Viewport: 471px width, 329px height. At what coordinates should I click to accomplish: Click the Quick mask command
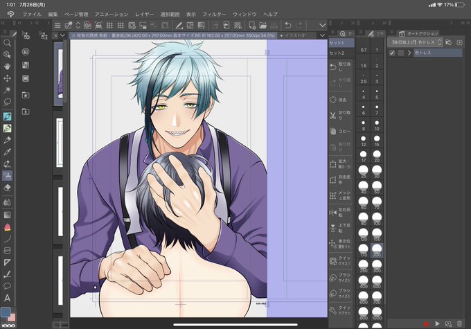point(341,261)
